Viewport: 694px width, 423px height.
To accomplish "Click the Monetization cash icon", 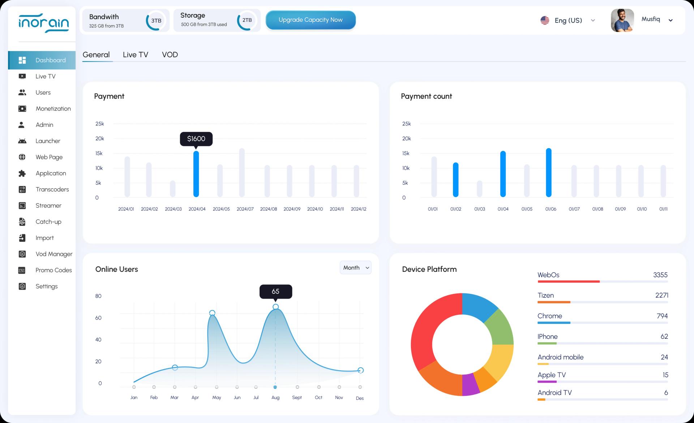I will tap(22, 109).
